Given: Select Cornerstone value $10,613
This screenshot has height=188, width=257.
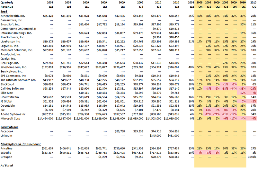Looking at the screenshot, I should [x=174, y=29].
